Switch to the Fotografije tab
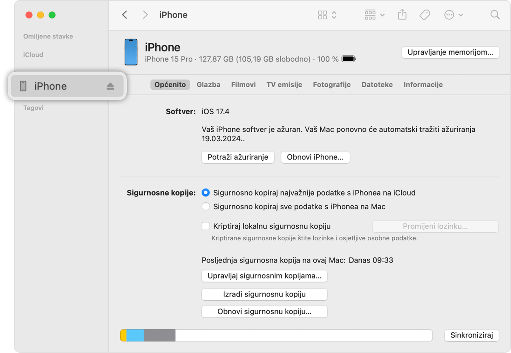 click(332, 85)
